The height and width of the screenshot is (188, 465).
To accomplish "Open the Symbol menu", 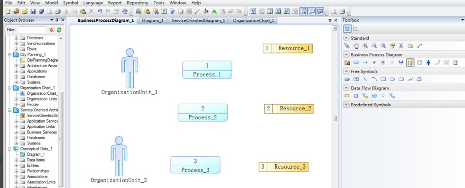I will pos(71,3).
